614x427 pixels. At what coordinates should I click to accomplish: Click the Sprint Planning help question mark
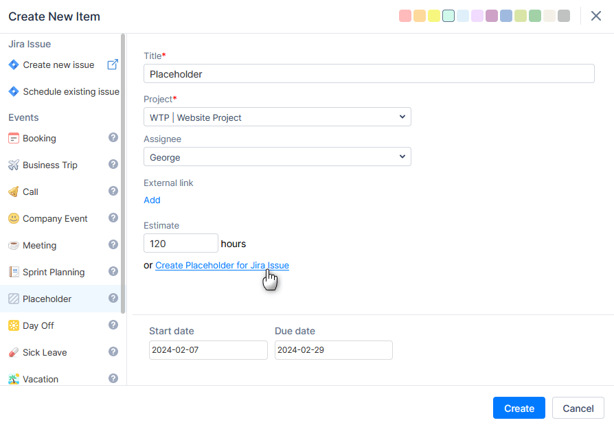point(113,271)
